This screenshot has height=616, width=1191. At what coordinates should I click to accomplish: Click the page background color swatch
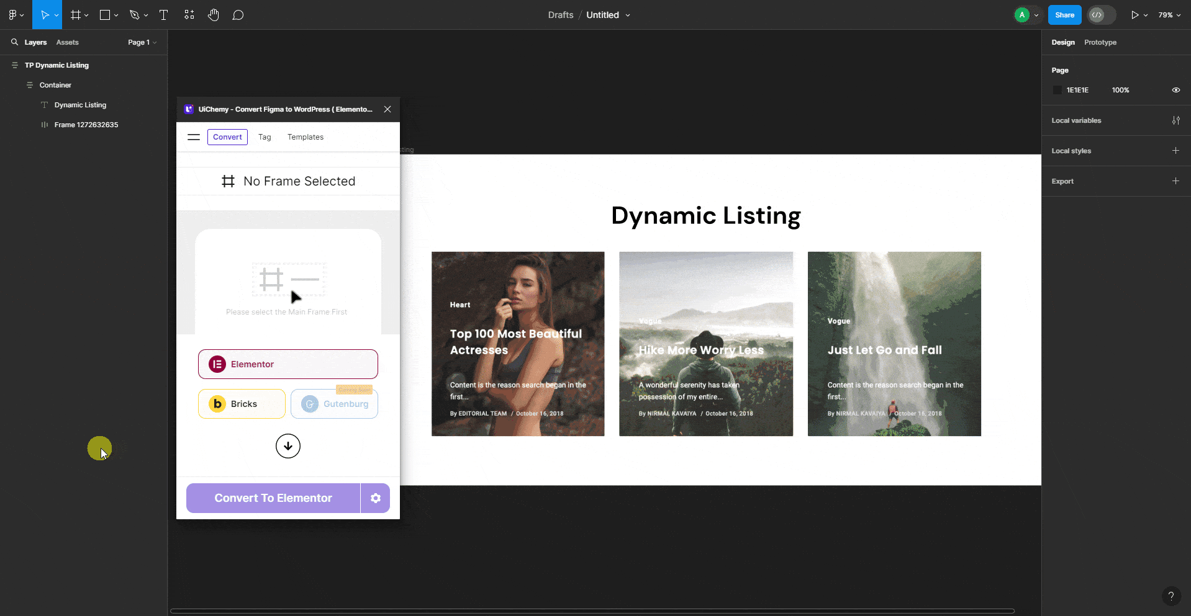(1057, 90)
